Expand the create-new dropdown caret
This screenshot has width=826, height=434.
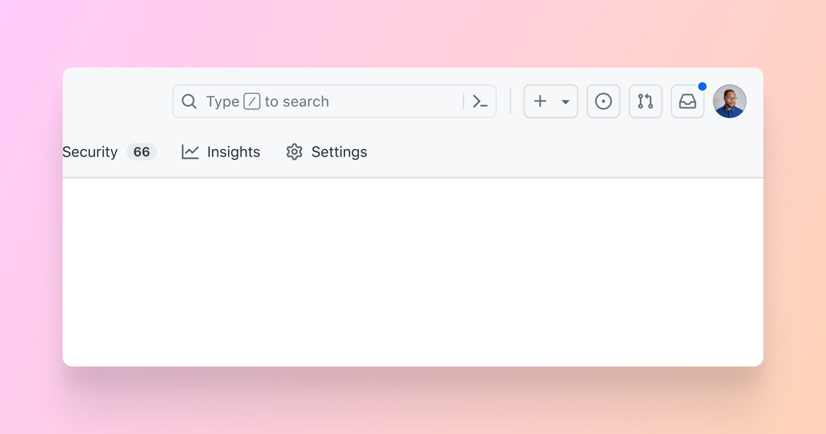pyautogui.click(x=564, y=101)
